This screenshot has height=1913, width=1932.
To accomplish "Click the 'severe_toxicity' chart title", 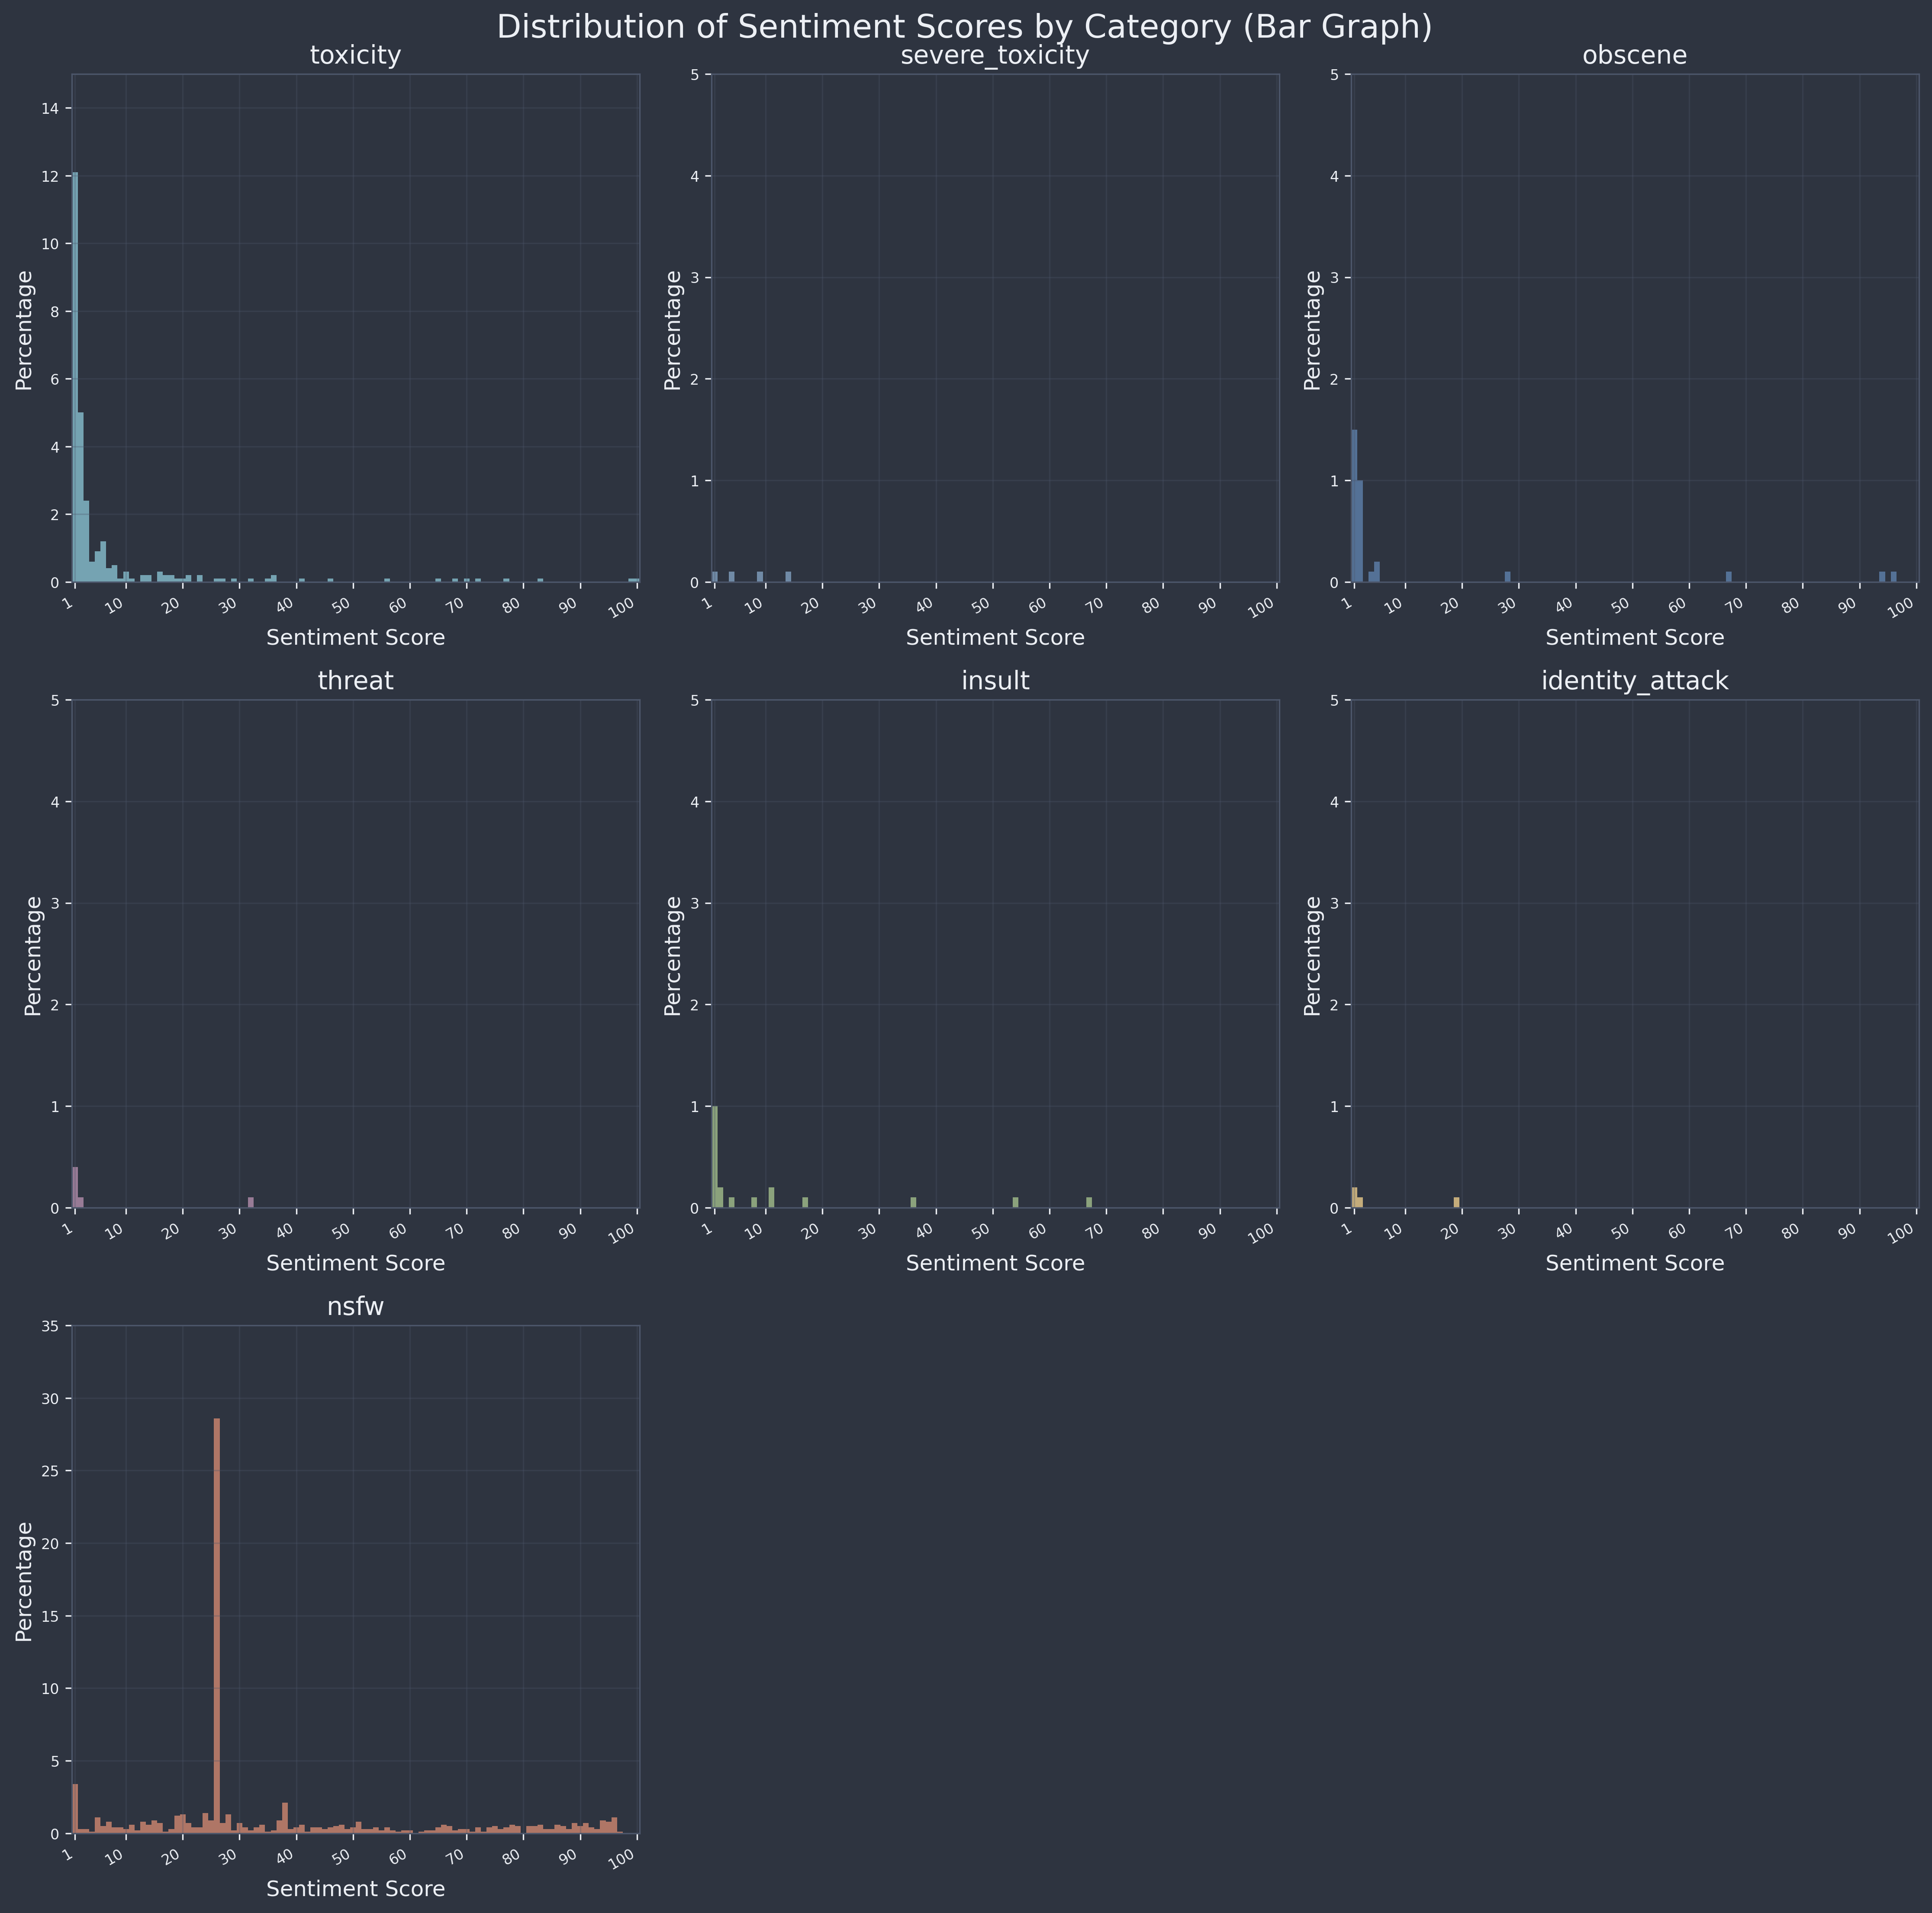I will click(995, 56).
